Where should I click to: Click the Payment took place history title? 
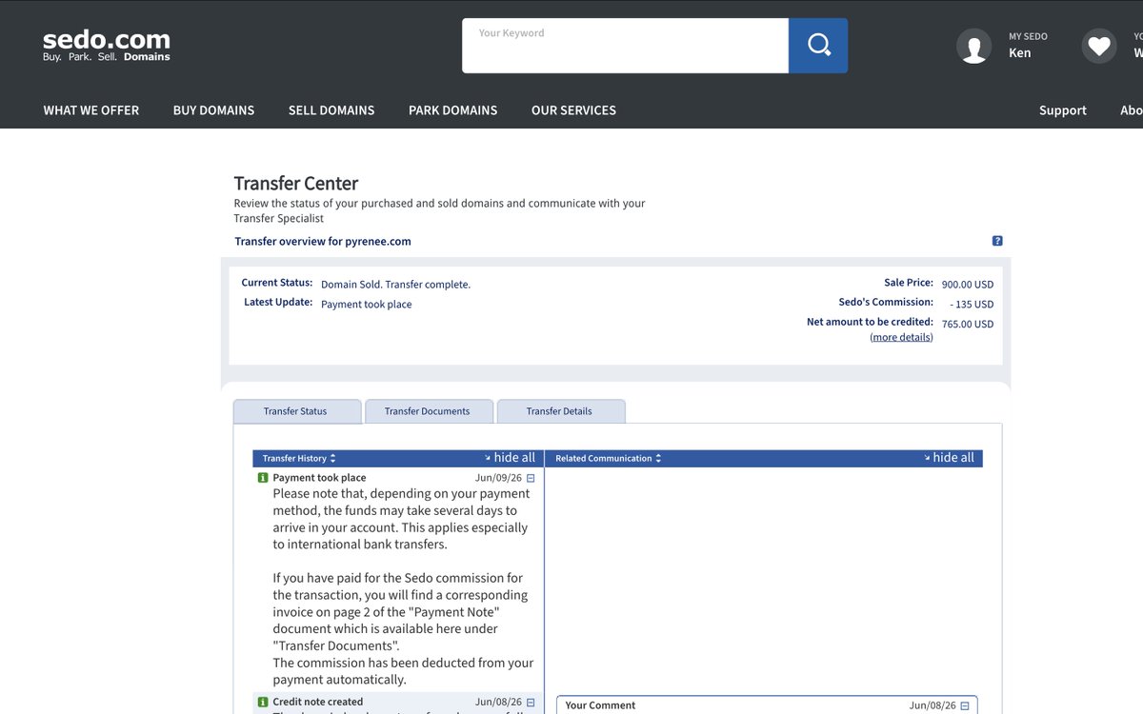click(319, 478)
